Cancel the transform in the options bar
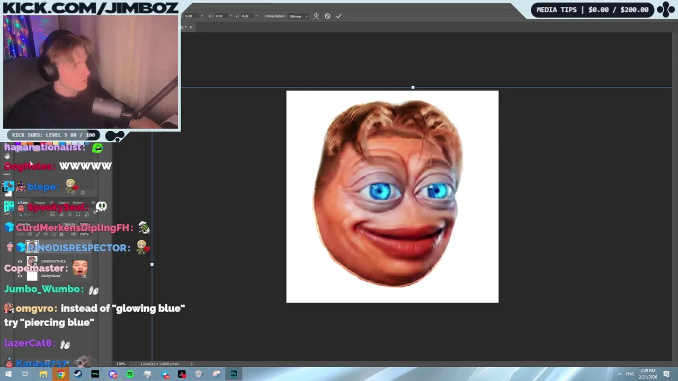Image resolution: width=678 pixels, height=381 pixels. coord(327,16)
